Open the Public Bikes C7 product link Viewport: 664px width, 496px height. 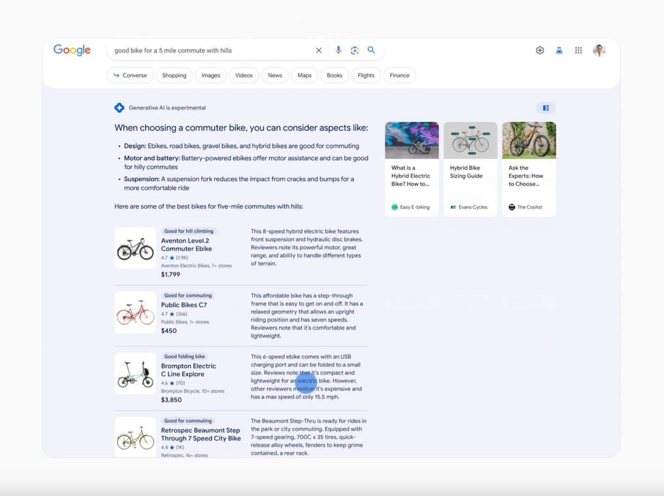coord(184,305)
